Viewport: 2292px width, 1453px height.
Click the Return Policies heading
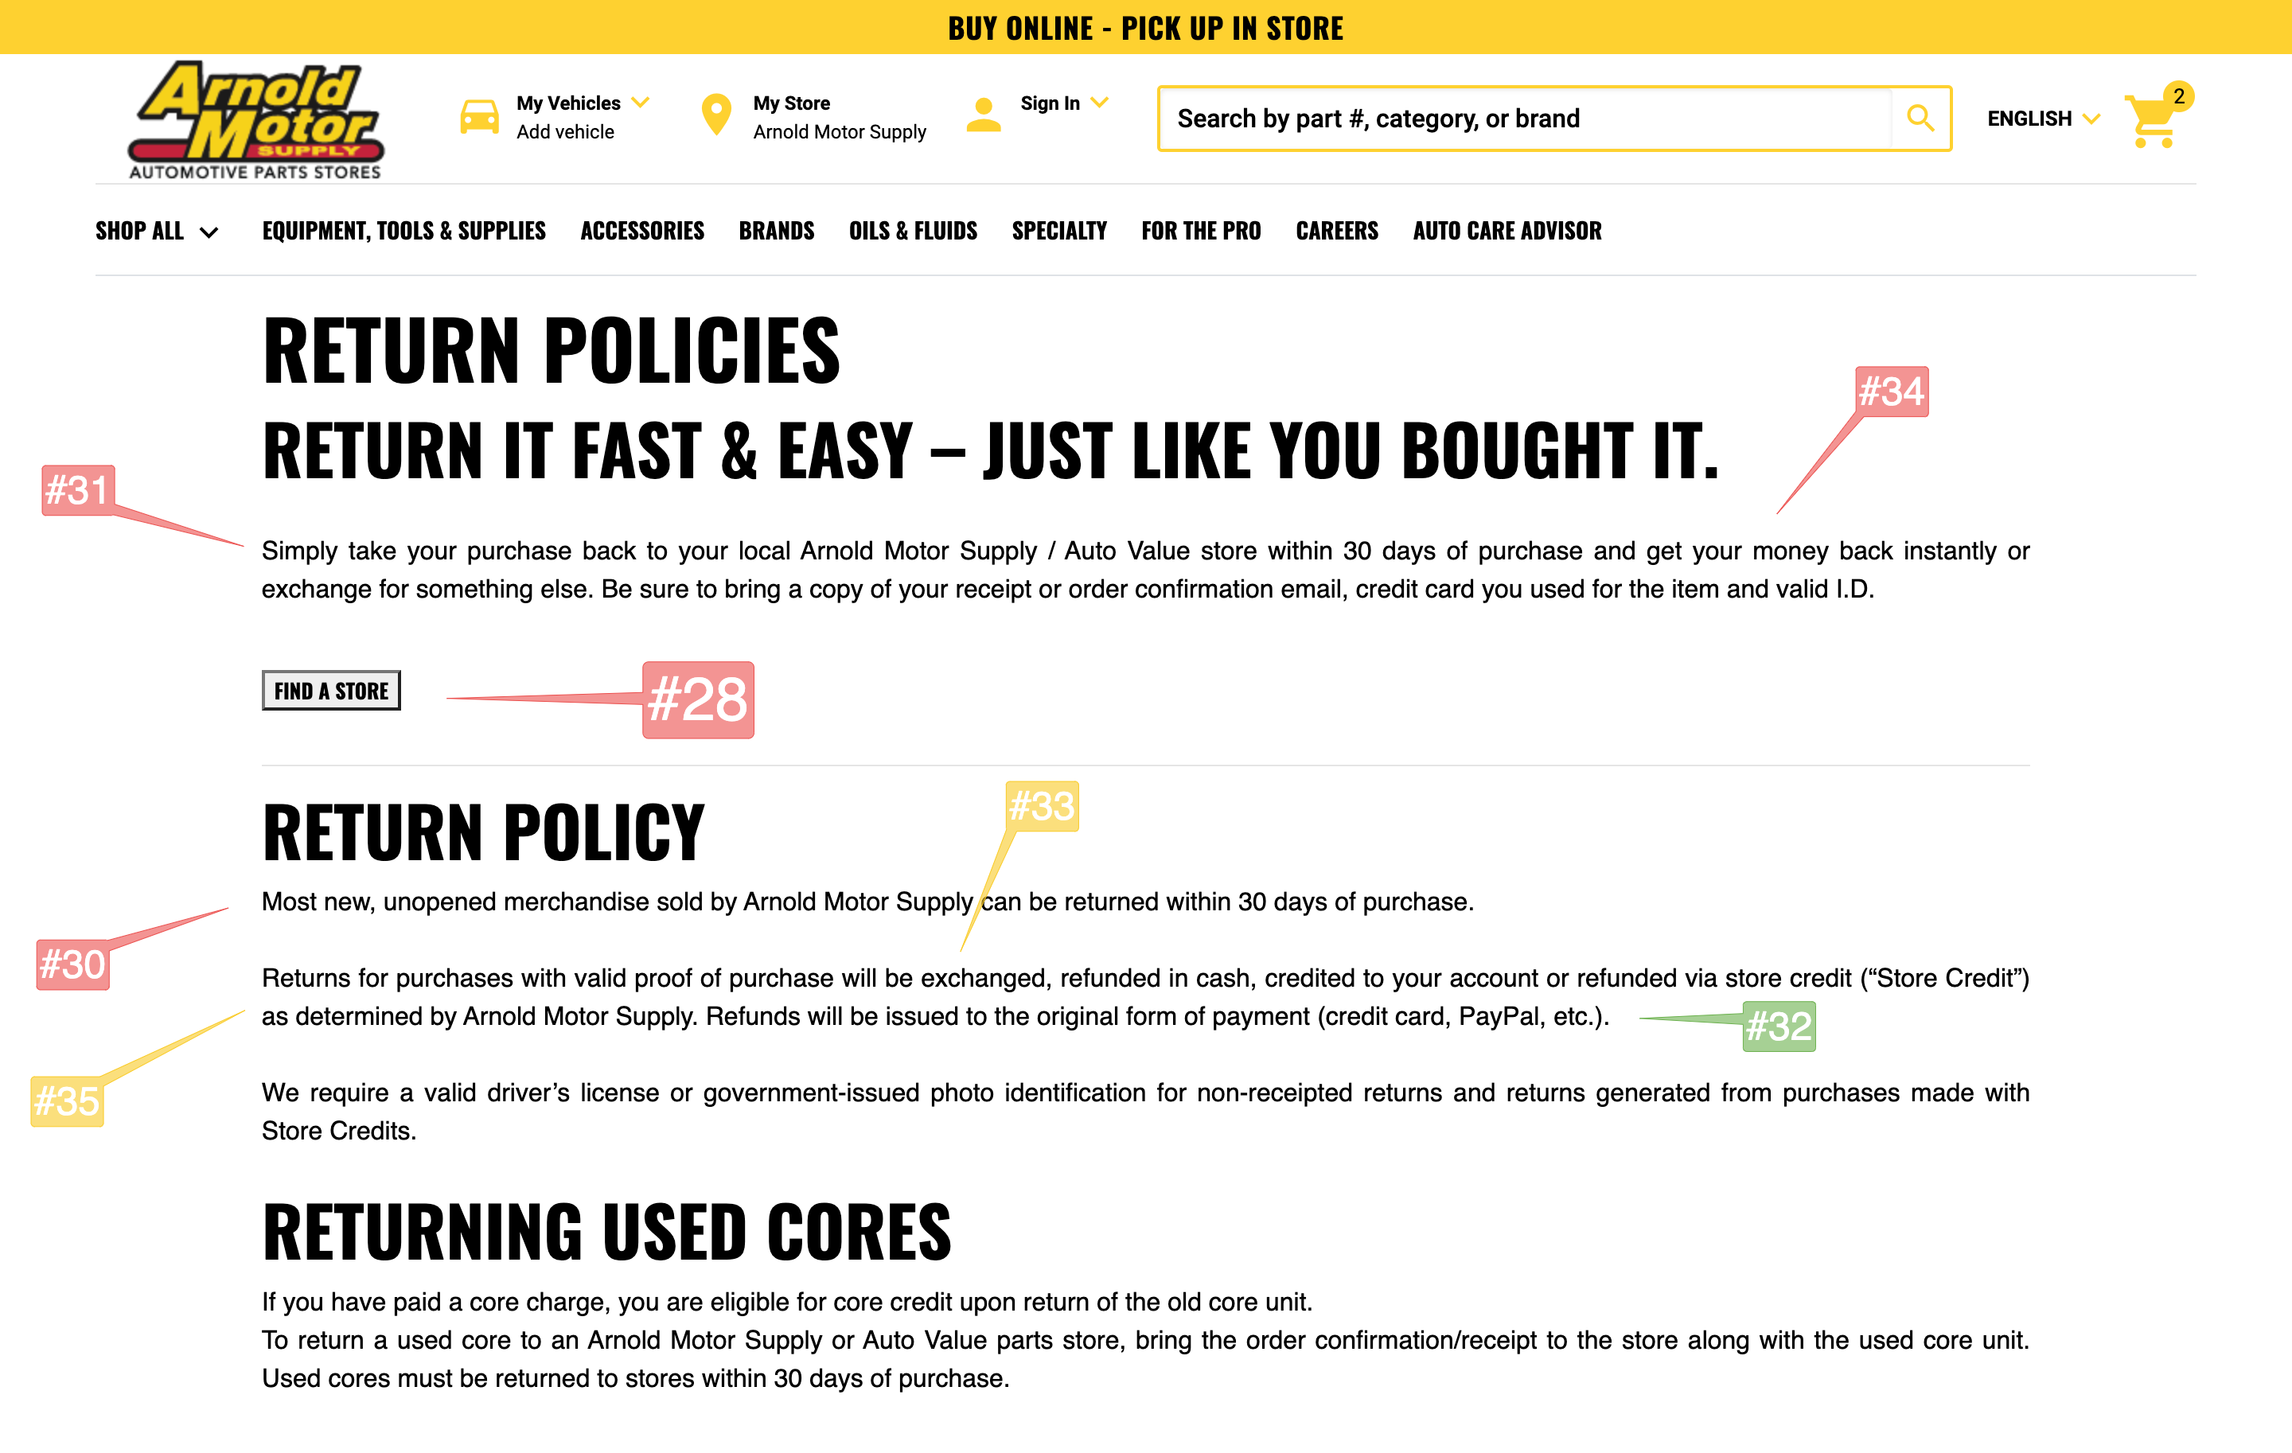point(551,351)
